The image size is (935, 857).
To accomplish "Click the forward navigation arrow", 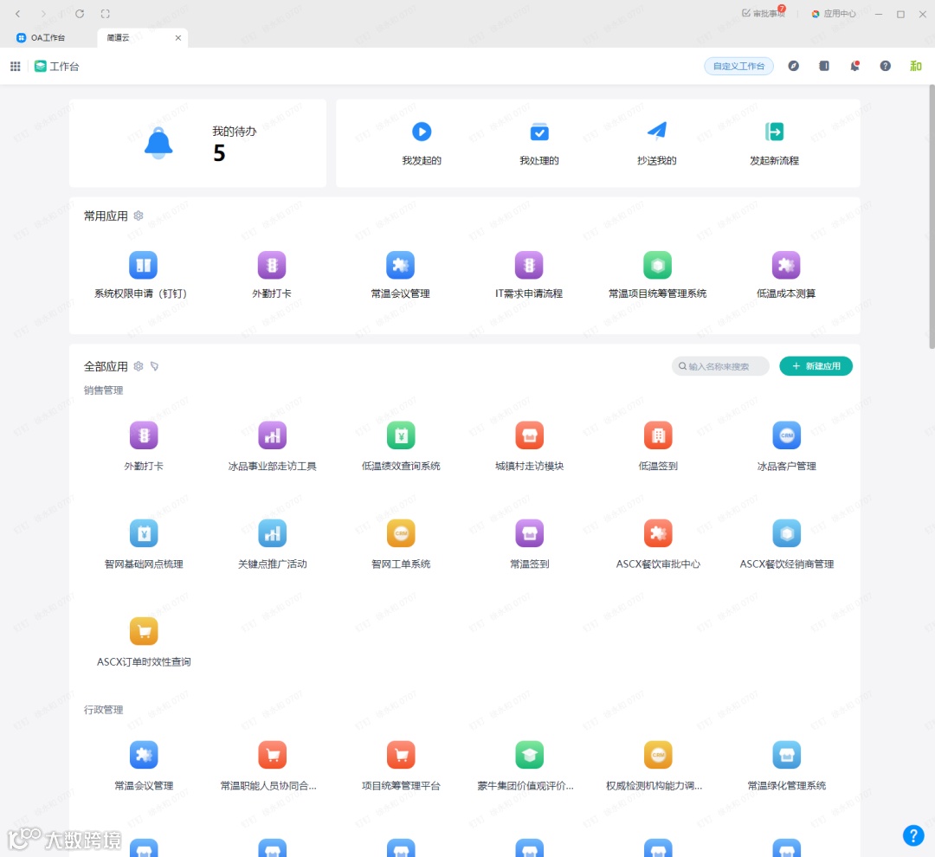I will coord(43,13).
